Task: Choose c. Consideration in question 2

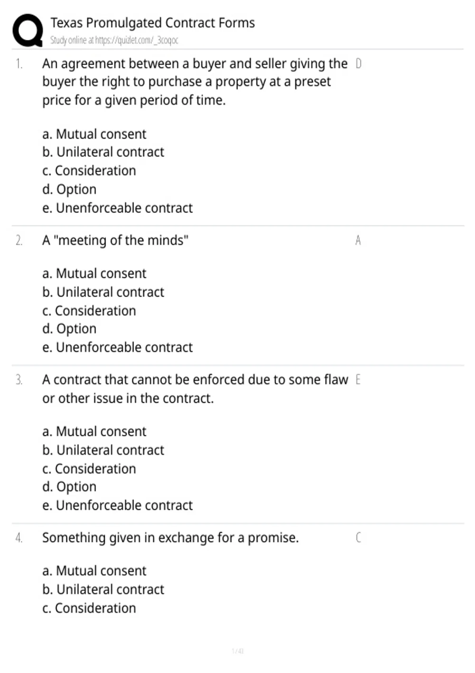Action: click(89, 311)
